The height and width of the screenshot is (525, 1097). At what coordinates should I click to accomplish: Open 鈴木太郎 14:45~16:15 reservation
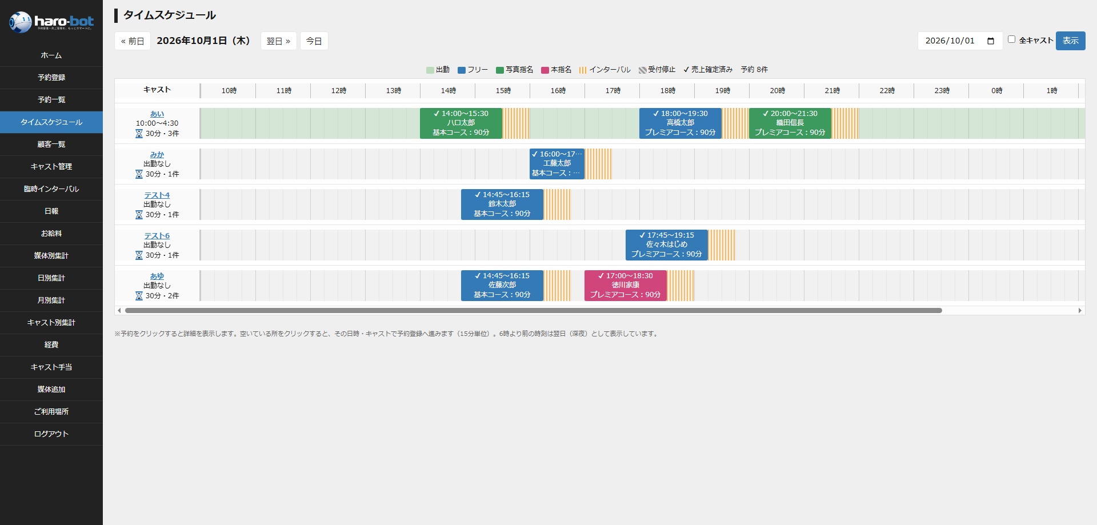pos(502,205)
